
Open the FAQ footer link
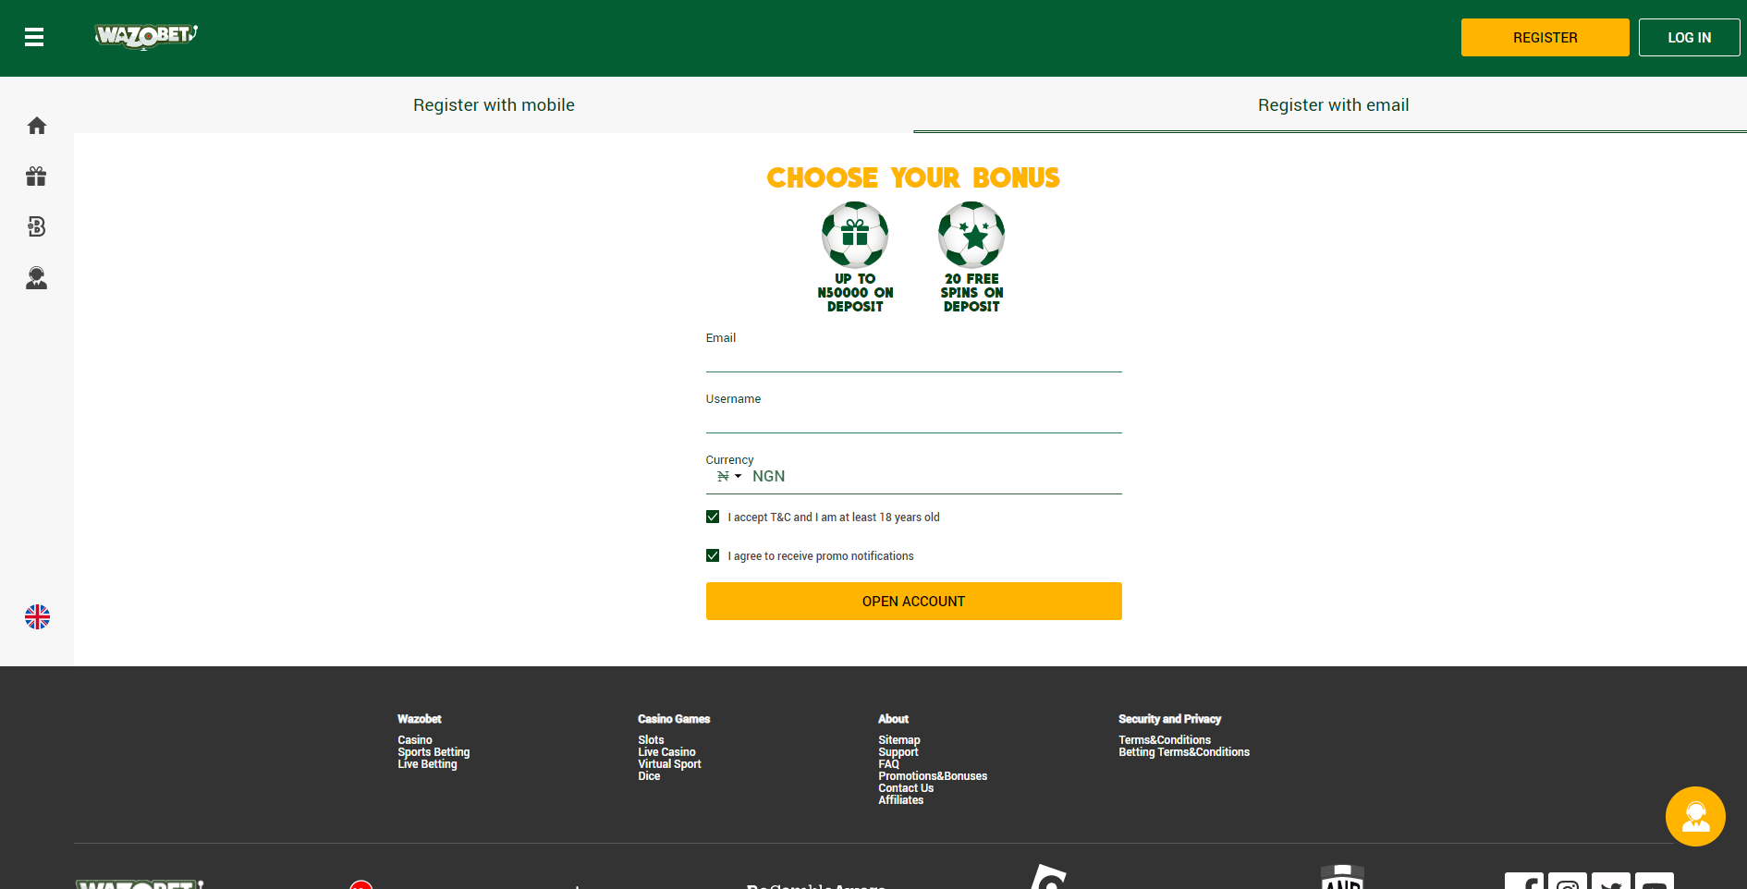(x=888, y=764)
